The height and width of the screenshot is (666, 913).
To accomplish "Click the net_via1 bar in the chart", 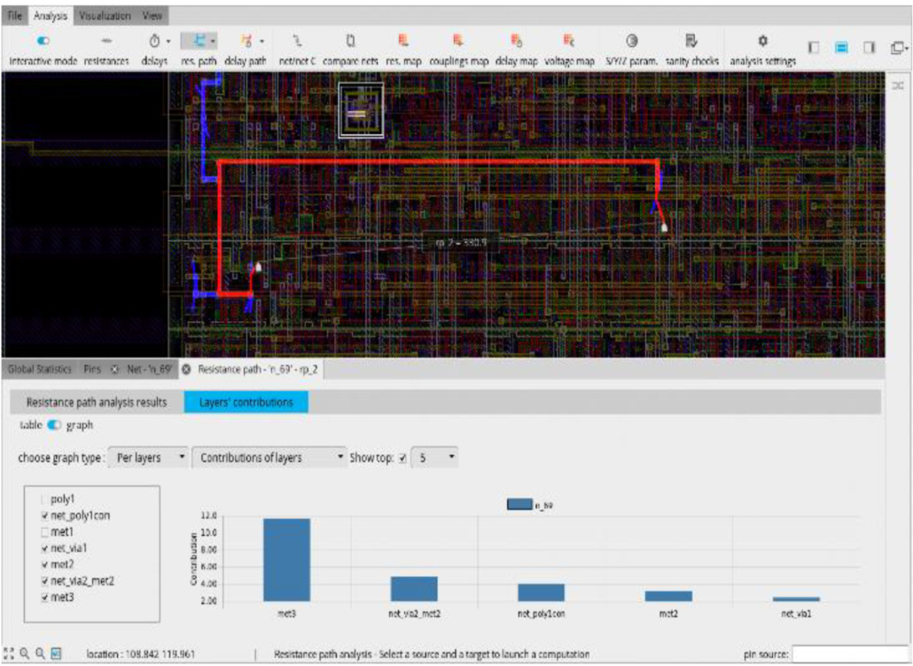I will 796,599.
